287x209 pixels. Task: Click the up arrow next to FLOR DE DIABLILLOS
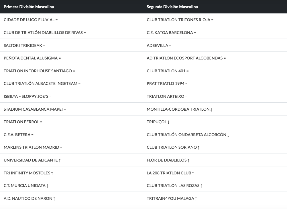coord(188,160)
